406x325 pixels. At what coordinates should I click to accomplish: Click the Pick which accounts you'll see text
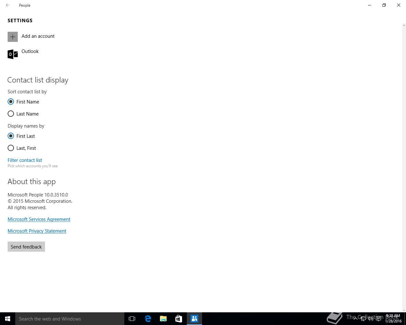coord(33,166)
